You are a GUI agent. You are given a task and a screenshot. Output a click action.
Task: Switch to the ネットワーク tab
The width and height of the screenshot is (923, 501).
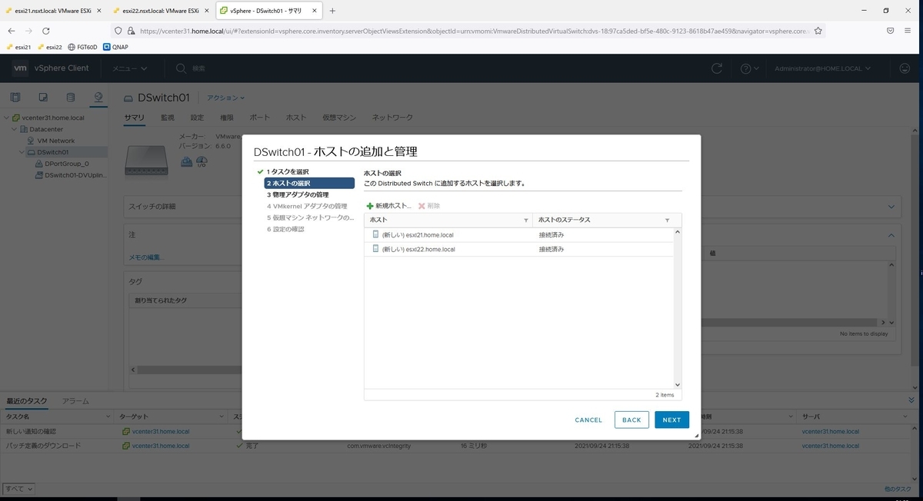pos(392,118)
